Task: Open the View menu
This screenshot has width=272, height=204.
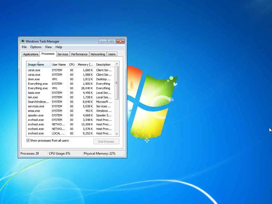Action: pos(48,47)
